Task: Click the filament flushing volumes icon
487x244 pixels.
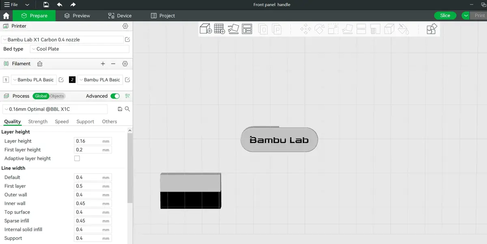Action: [x=39, y=64]
